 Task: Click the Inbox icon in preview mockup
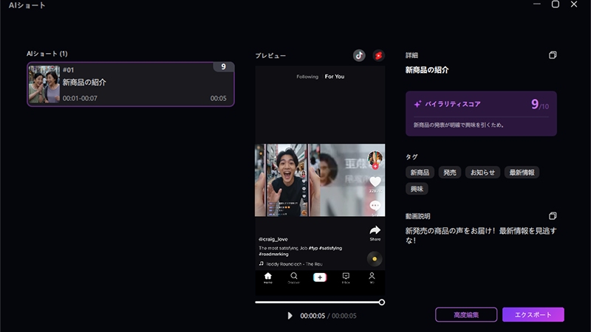point(346,276)
